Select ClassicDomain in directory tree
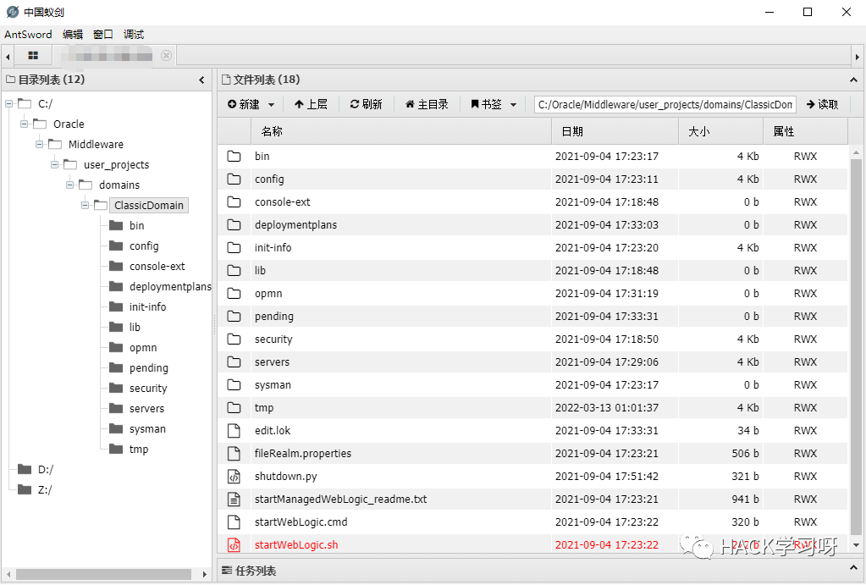The height and width of the screenshot is (585, 866). coord(149,205)
